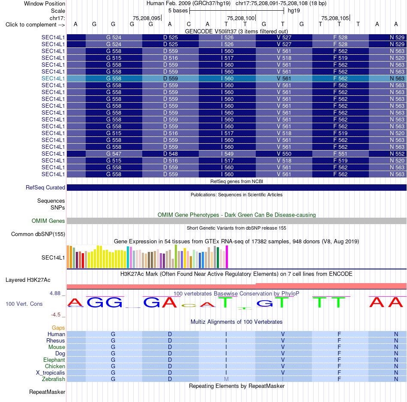
Task: Click the Multiz Alignments of 100 Vertebrates title
Action: tap(236, 322)
